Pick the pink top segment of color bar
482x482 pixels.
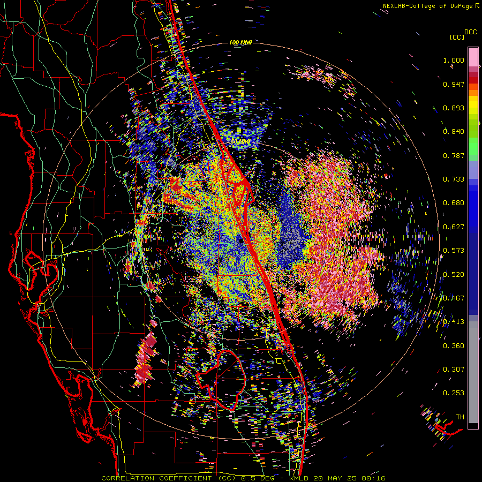point(473,57)
